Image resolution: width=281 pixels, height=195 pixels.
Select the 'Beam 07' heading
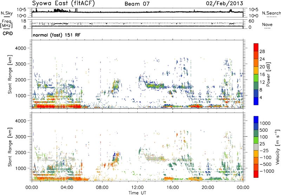pos(137,4)
